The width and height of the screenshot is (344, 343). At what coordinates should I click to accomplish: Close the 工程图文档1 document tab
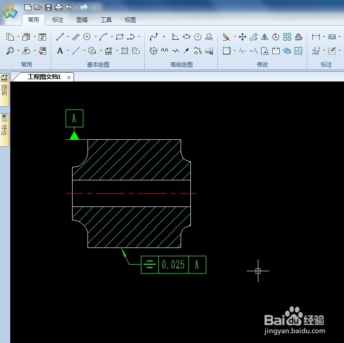click(x=69, y=77)
